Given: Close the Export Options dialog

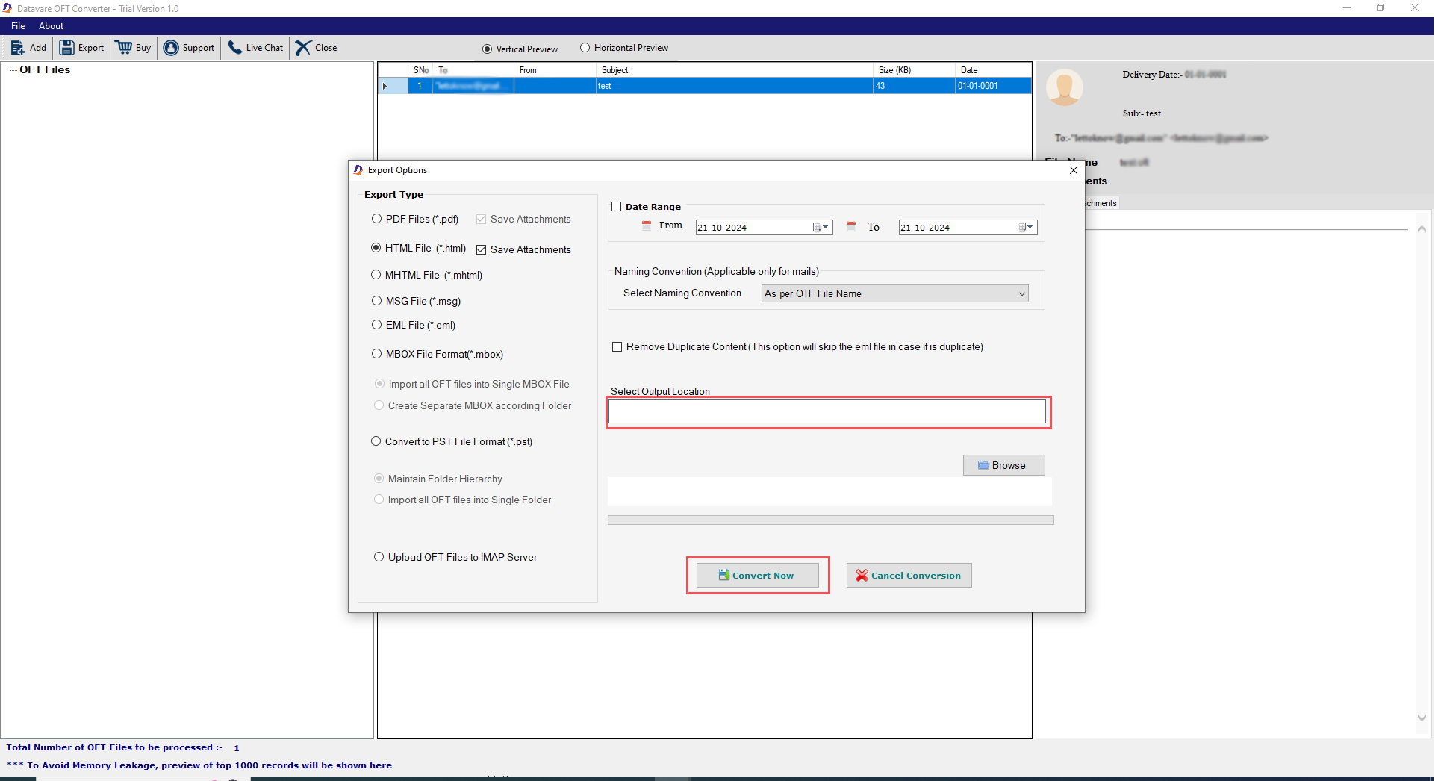Looking at the screenshot, I should [x=1073, y=170].
